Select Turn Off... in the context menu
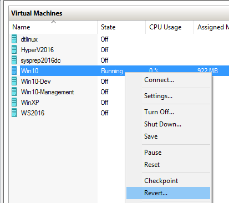This screenshot has height=203, width=229. click(168, 112)
